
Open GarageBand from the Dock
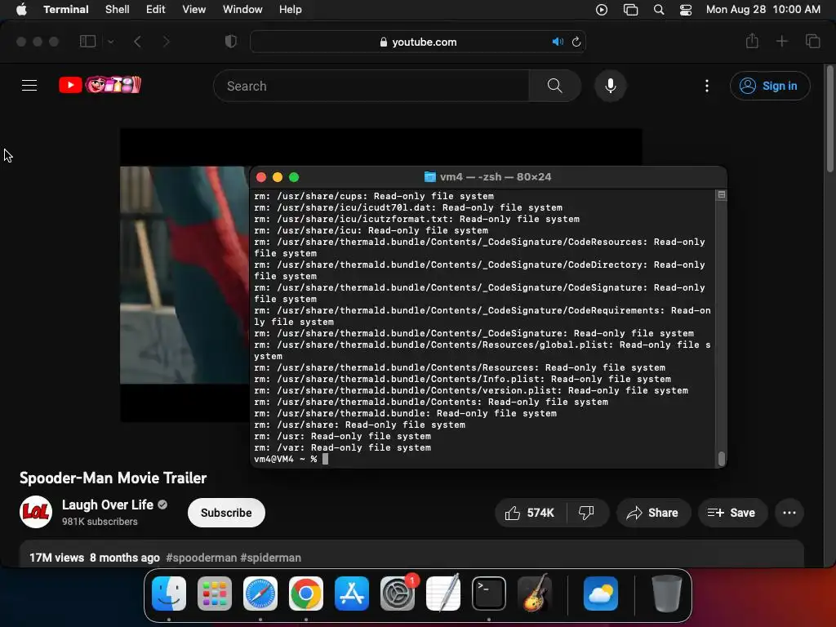(535, 594)
